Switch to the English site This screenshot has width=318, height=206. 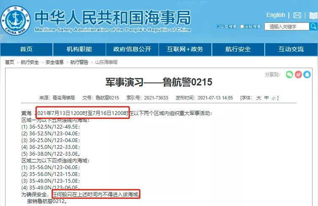tap(276, 15)
